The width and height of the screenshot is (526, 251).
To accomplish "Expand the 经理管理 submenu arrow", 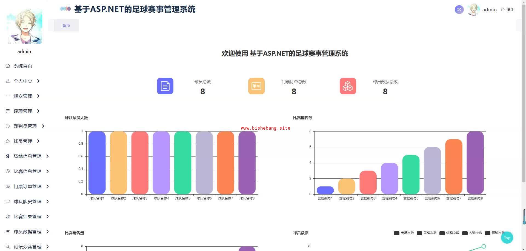I will tap(38, 111).
